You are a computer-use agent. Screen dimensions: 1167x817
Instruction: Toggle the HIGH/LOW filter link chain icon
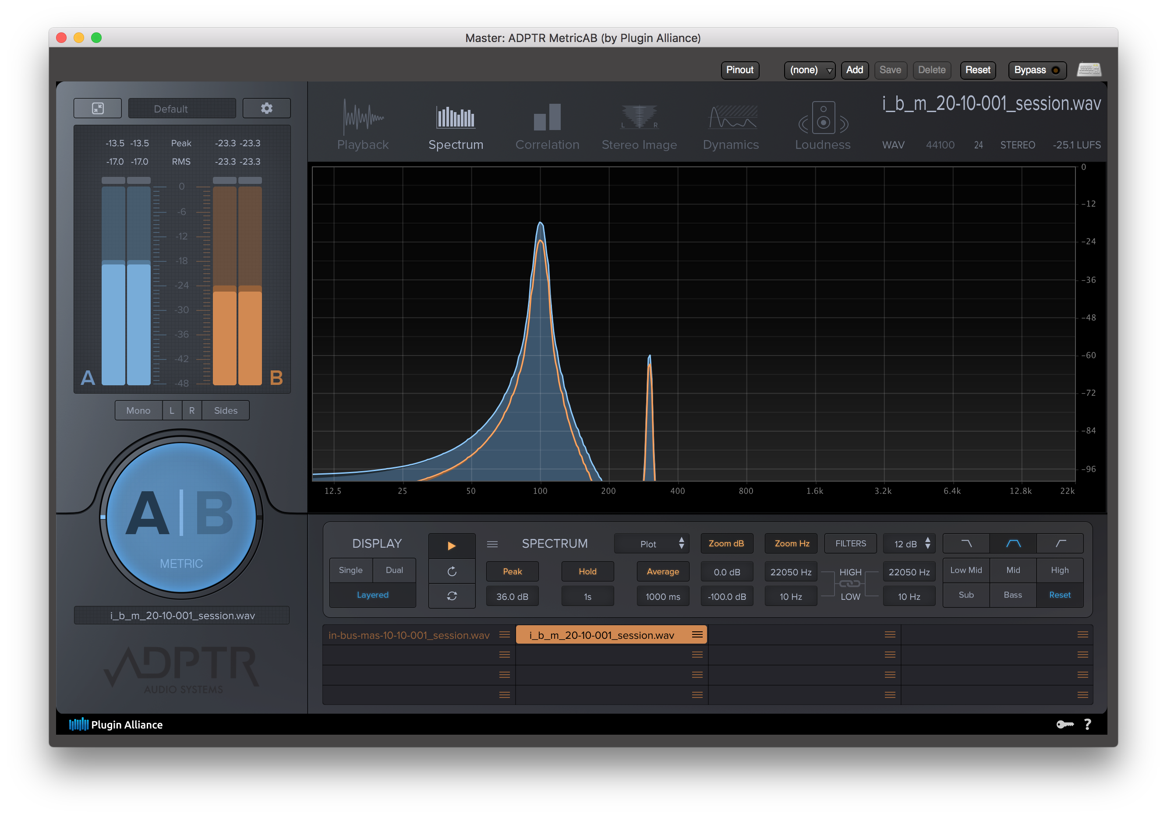click(x=850, y=584)
